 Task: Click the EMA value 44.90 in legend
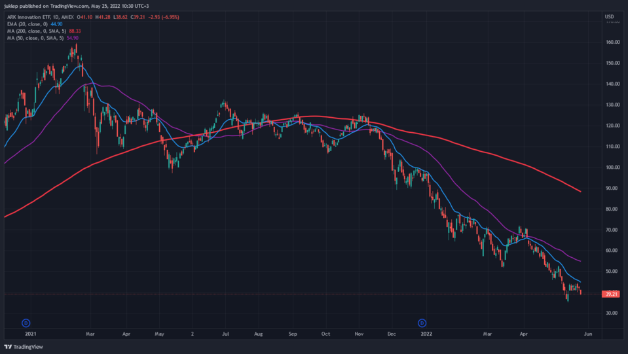(x=56, y=24)
